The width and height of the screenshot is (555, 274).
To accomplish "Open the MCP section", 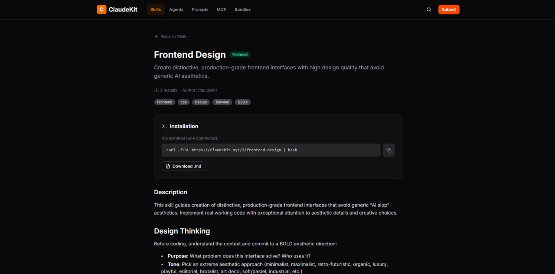I will coord(221,9).
